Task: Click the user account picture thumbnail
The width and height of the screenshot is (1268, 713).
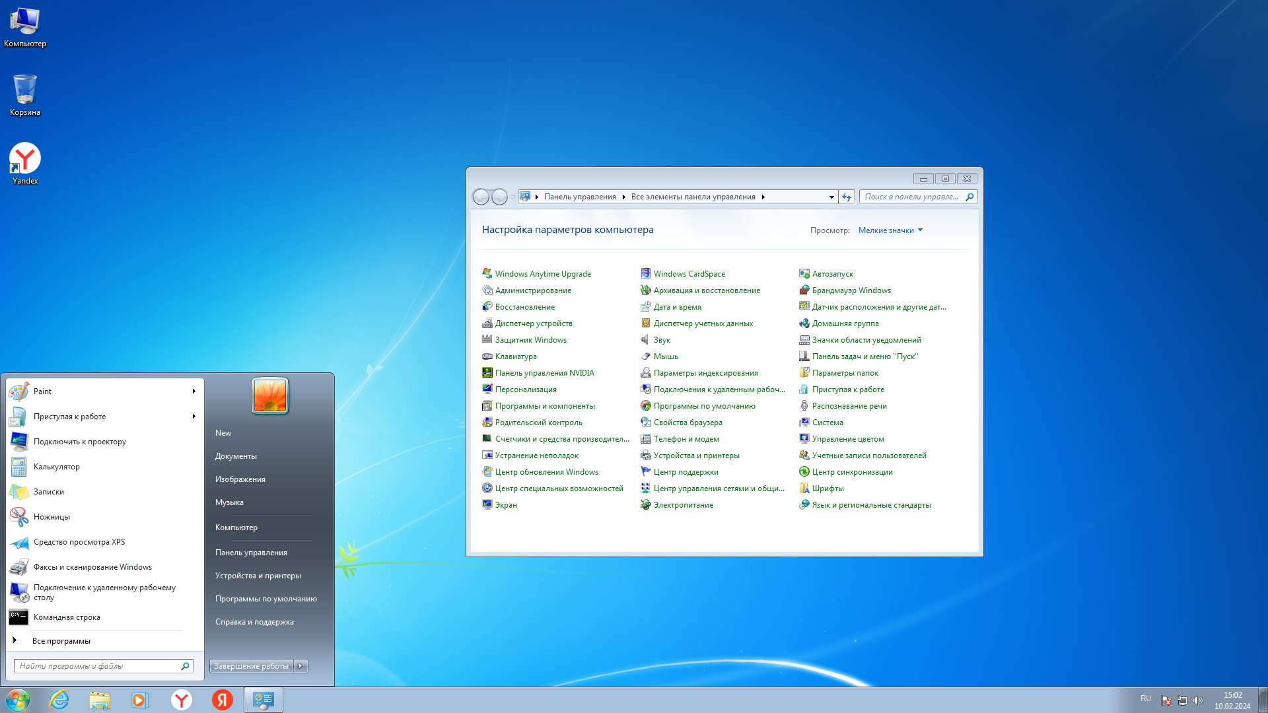Action: pyautogui.click(x=270, y=396)
